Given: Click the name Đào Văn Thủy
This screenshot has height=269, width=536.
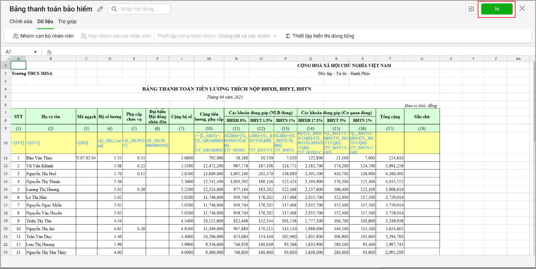Looking at the screenshot, I should [40, 158].
